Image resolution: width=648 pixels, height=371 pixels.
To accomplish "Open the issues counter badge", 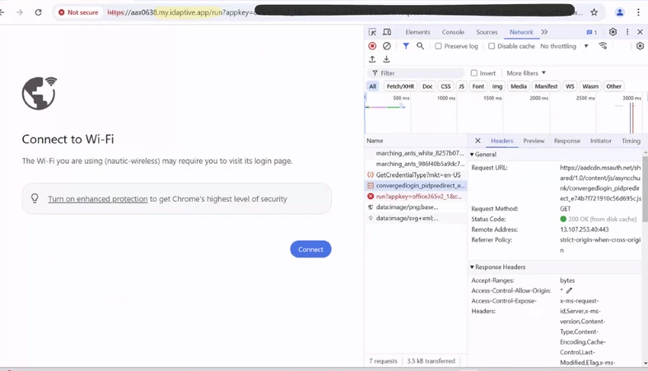I will (x=592, y=32).
